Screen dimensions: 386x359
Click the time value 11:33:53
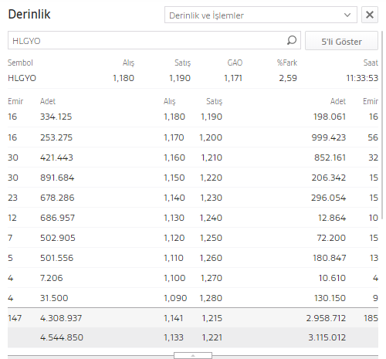[x=362, y=78]
